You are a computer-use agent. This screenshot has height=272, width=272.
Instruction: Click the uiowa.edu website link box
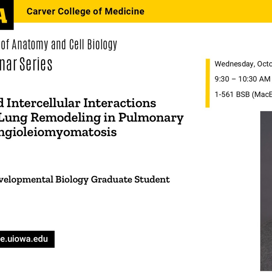[26, 239]
